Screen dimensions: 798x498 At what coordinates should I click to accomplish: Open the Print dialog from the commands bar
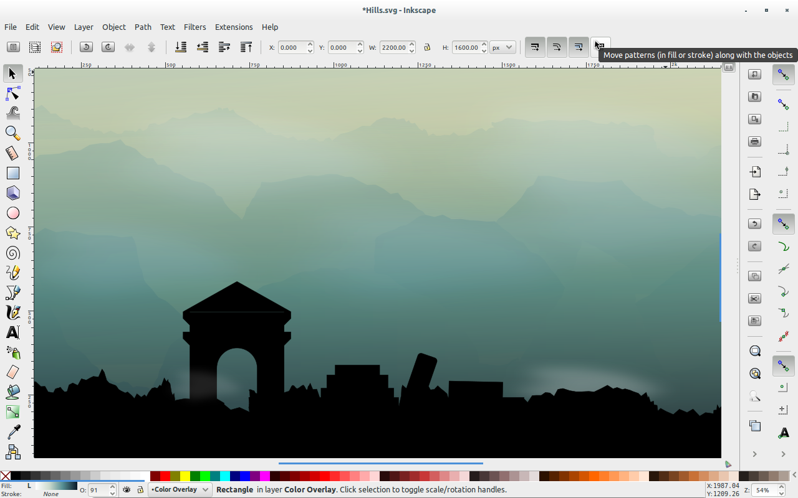(x=754, y=141)
